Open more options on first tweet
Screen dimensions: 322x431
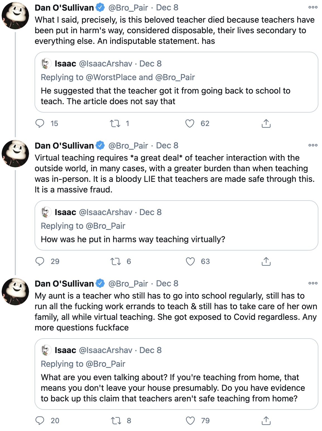pyautogui.click(x=313, y=7)
